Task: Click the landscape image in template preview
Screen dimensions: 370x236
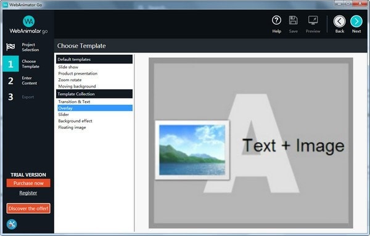Action: coord(192,150)
